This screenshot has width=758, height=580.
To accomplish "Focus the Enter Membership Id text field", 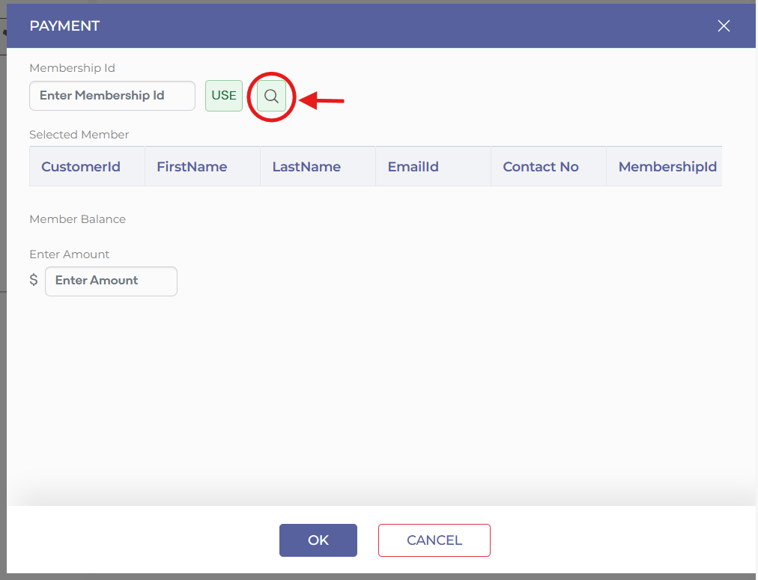I will (112, 96).
